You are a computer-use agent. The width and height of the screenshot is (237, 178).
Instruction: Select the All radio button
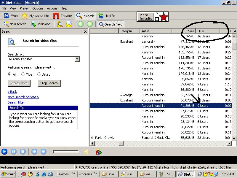point(10,74)
